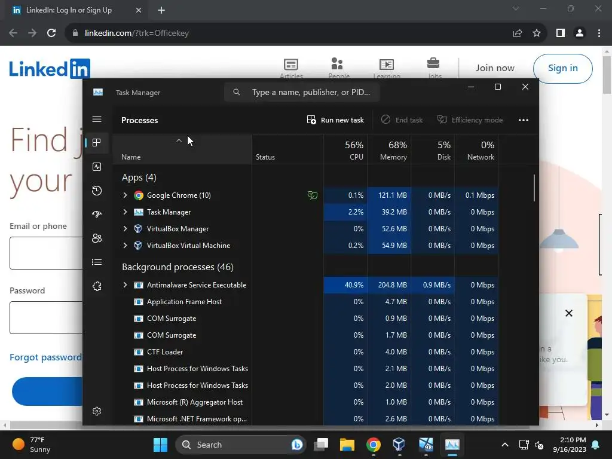Screen dimensions: 612x459
Task: Click the Chrome share page icon
Action: [x=518, y=33]
